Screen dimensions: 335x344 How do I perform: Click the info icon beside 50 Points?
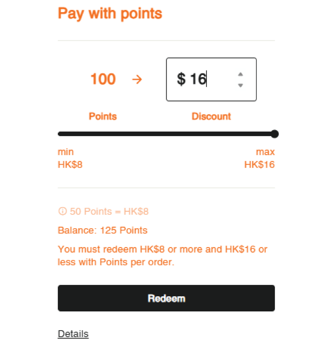[x=62, y=212]
